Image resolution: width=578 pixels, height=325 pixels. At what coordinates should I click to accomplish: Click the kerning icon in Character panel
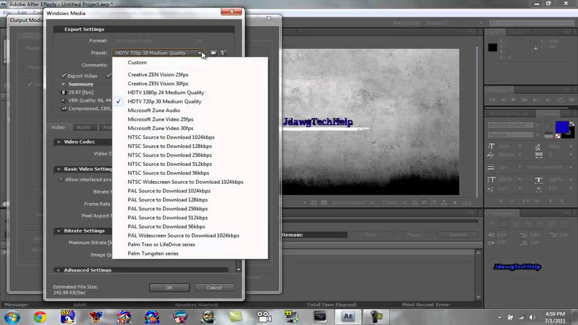tap(491, 154)
